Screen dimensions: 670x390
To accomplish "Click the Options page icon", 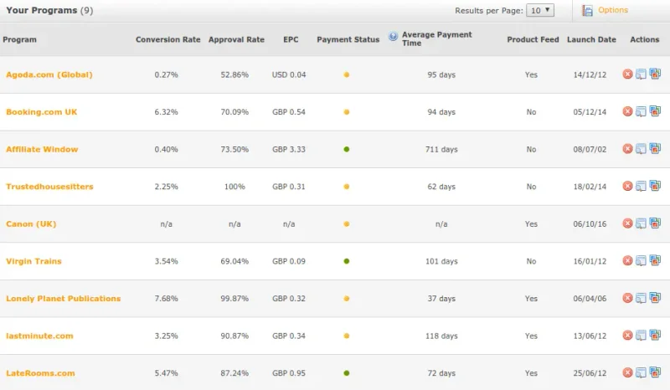I will point(588,11).
